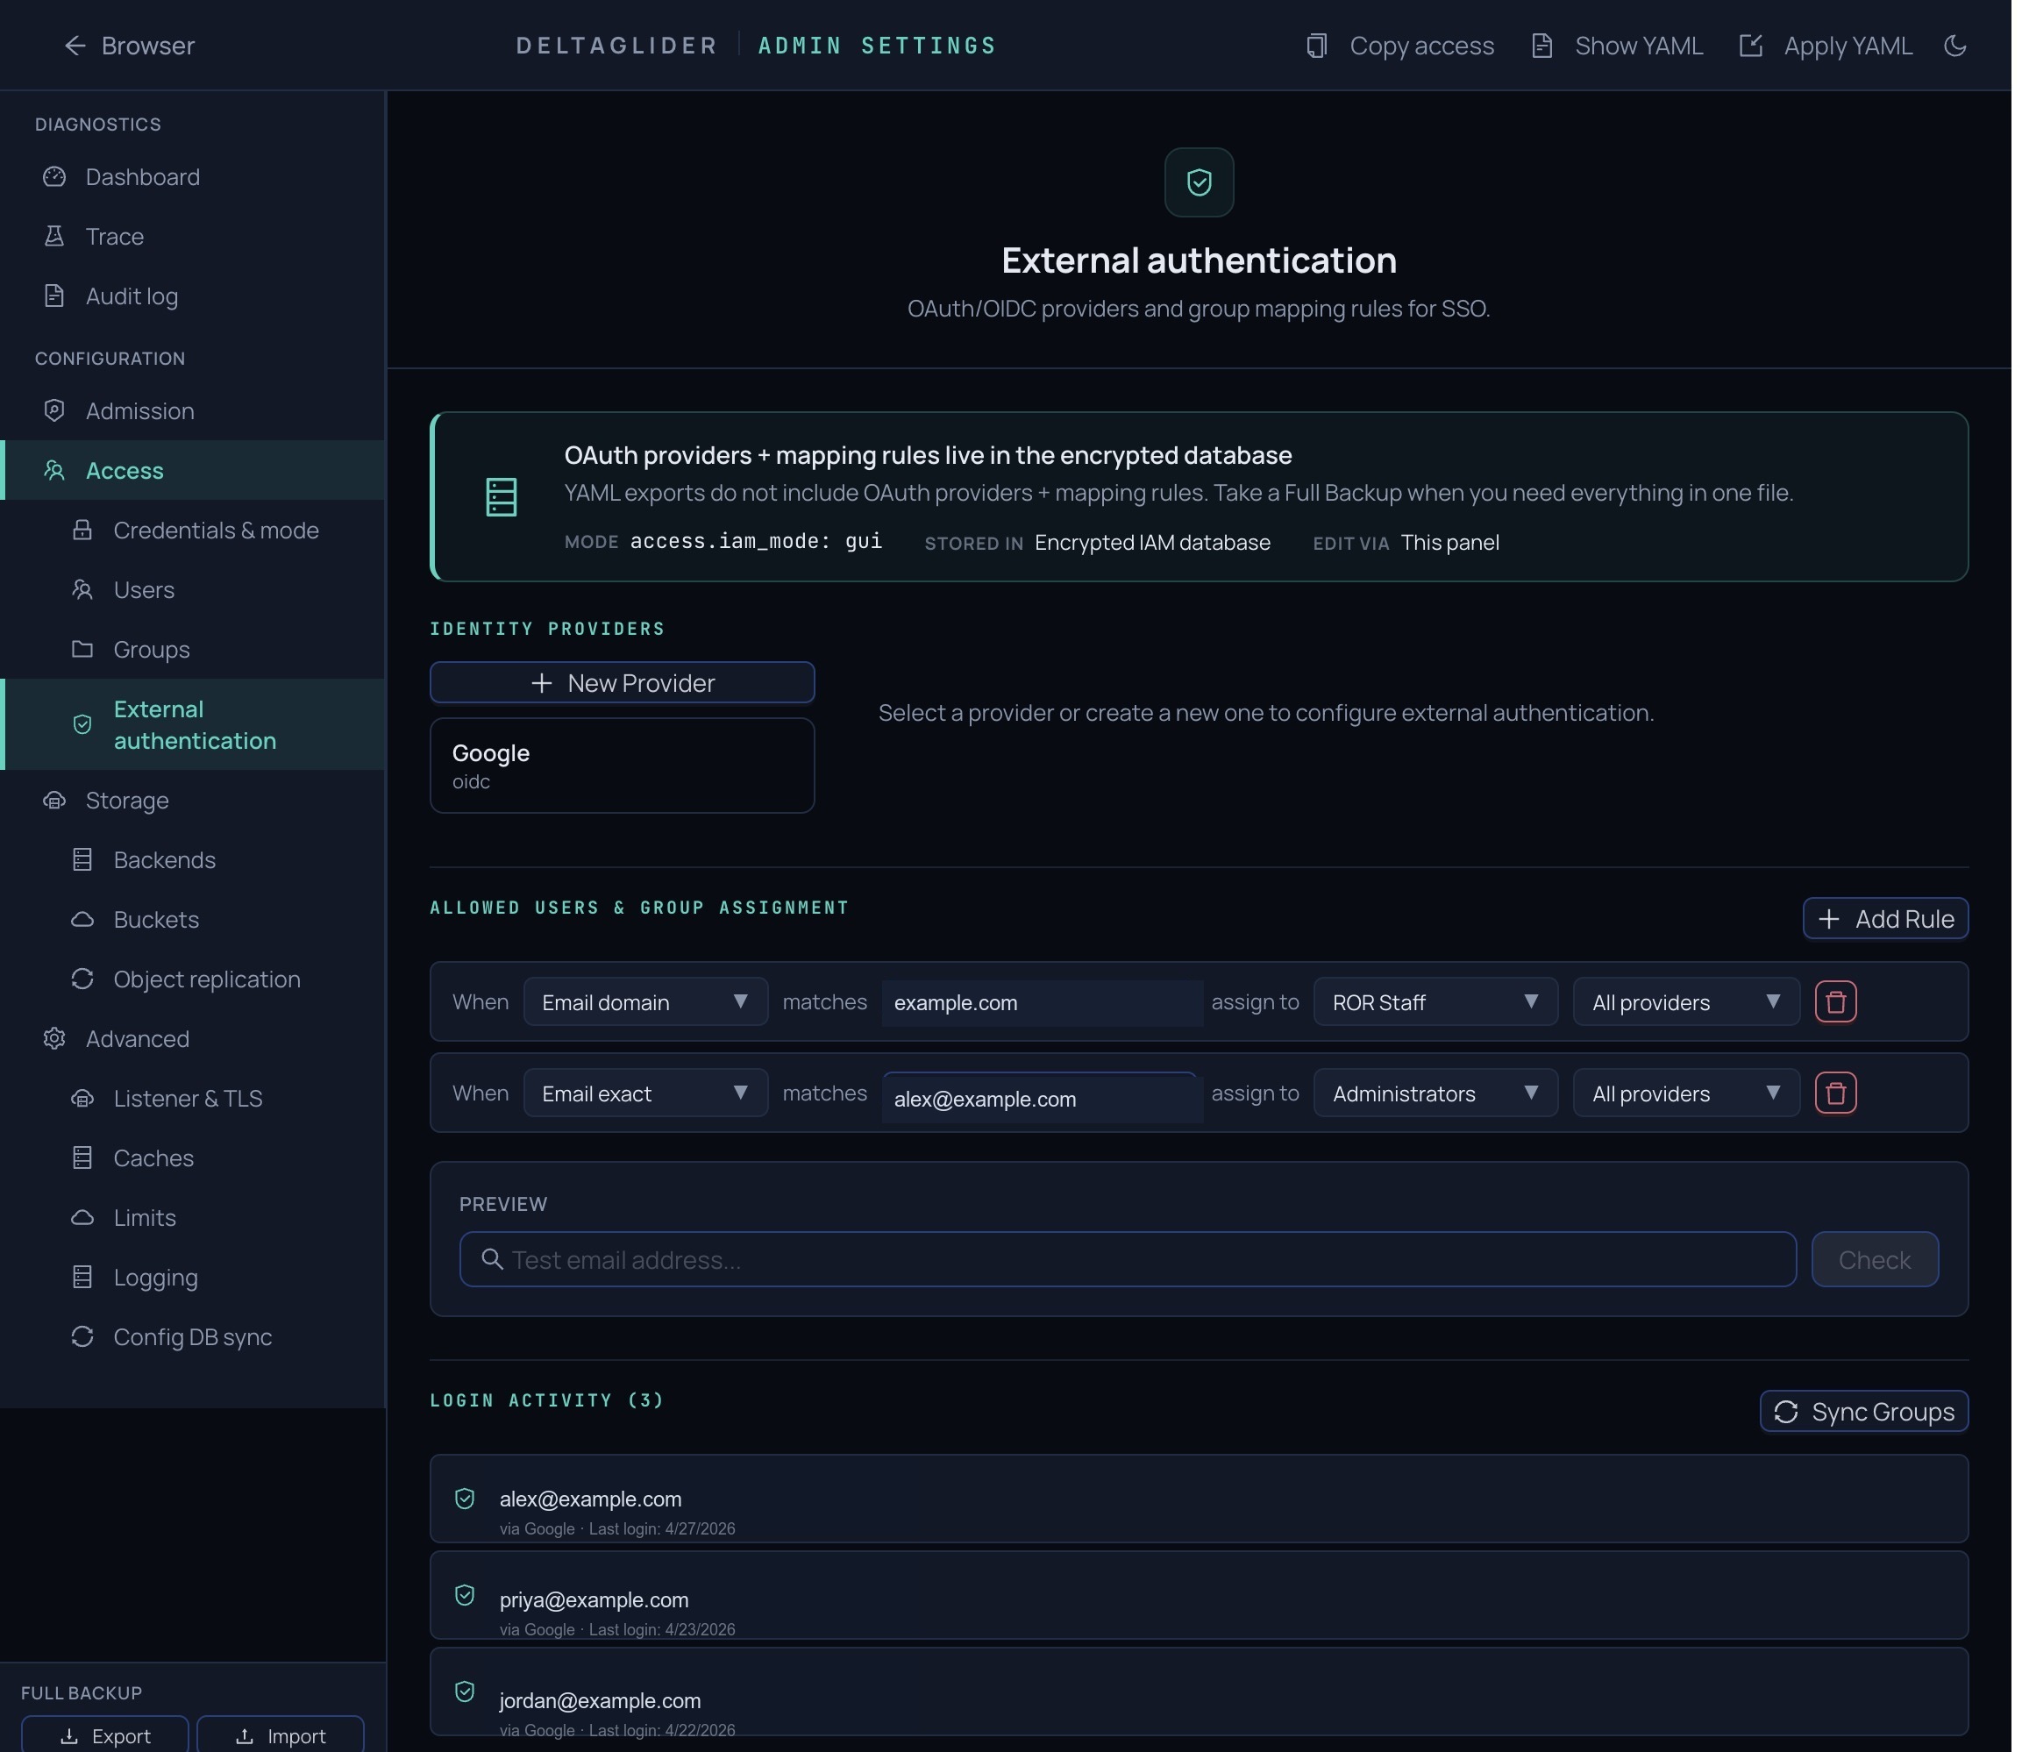Click the back arrow next to Browser

point(75,46)
